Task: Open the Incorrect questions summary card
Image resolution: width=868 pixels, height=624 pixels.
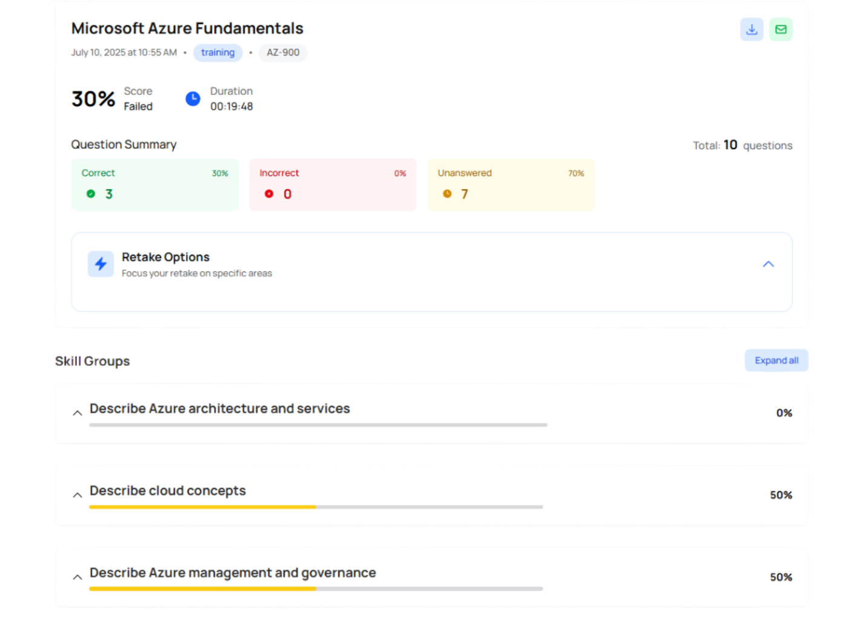Action: point(332,184)
